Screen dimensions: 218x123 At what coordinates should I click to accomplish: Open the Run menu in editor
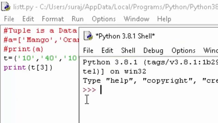coord(77,19)
